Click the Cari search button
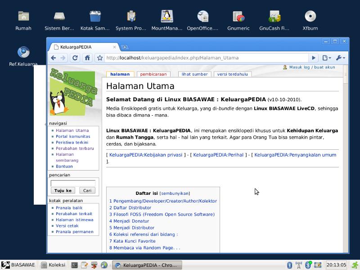The height and width of the screenshot is (270, 360). point(87,190)
